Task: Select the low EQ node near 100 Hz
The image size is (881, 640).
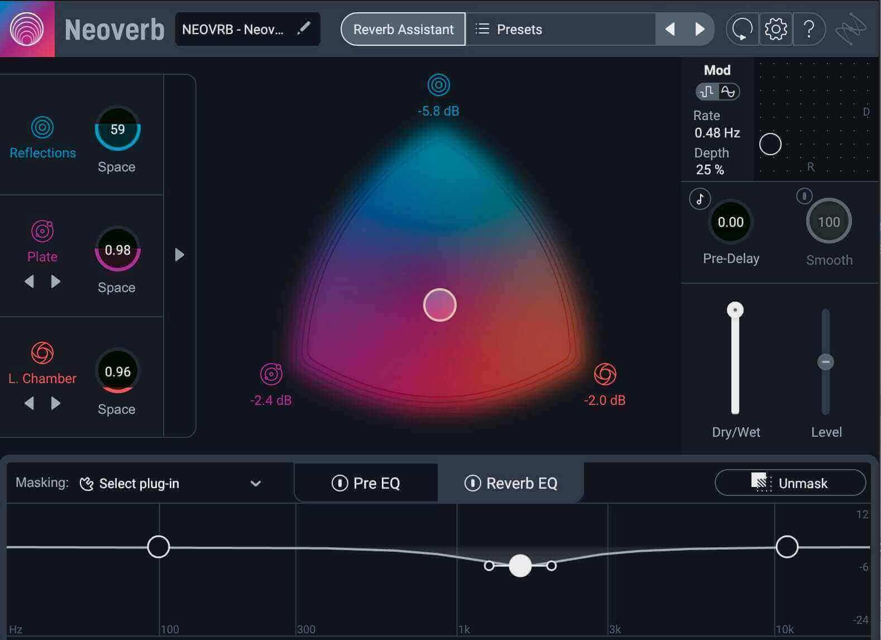Action: click(159, 547)
